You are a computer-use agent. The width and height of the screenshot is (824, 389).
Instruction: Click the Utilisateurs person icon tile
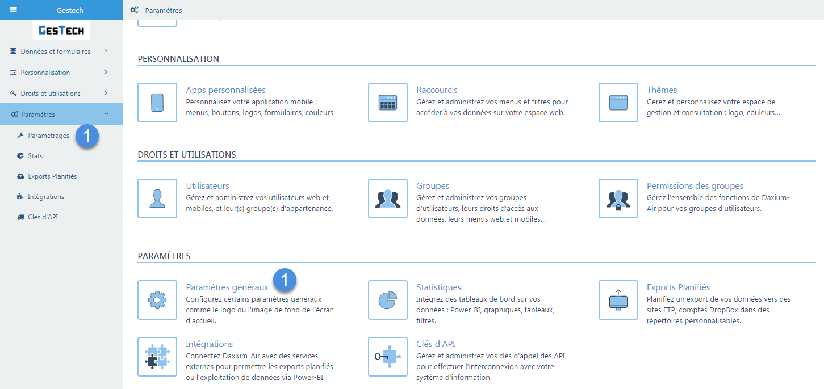pyautogui.click(x=157, y=198)
